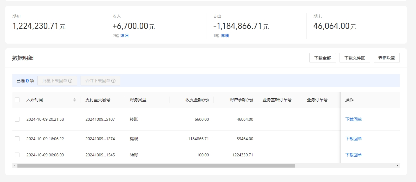Click amount -1184866.71 in table
The height and width of the screenshot is (182, 416).
click(198, 139)
